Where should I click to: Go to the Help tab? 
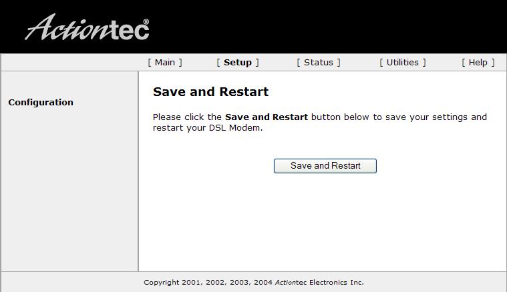478,62
